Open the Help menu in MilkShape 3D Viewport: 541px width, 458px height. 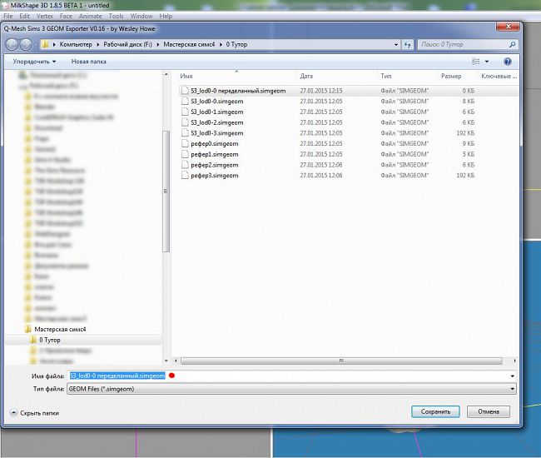click(166, 16)
